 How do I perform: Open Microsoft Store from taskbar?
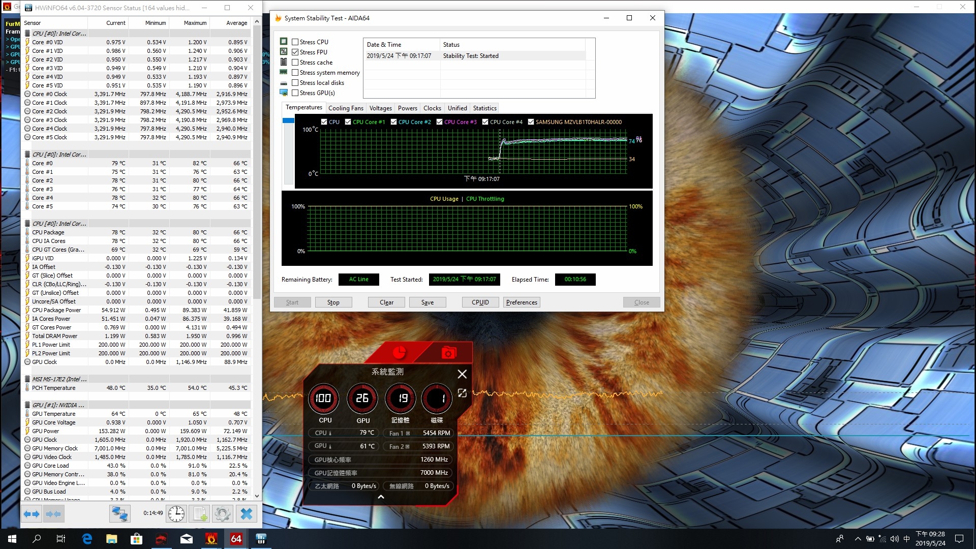[137, 539]
